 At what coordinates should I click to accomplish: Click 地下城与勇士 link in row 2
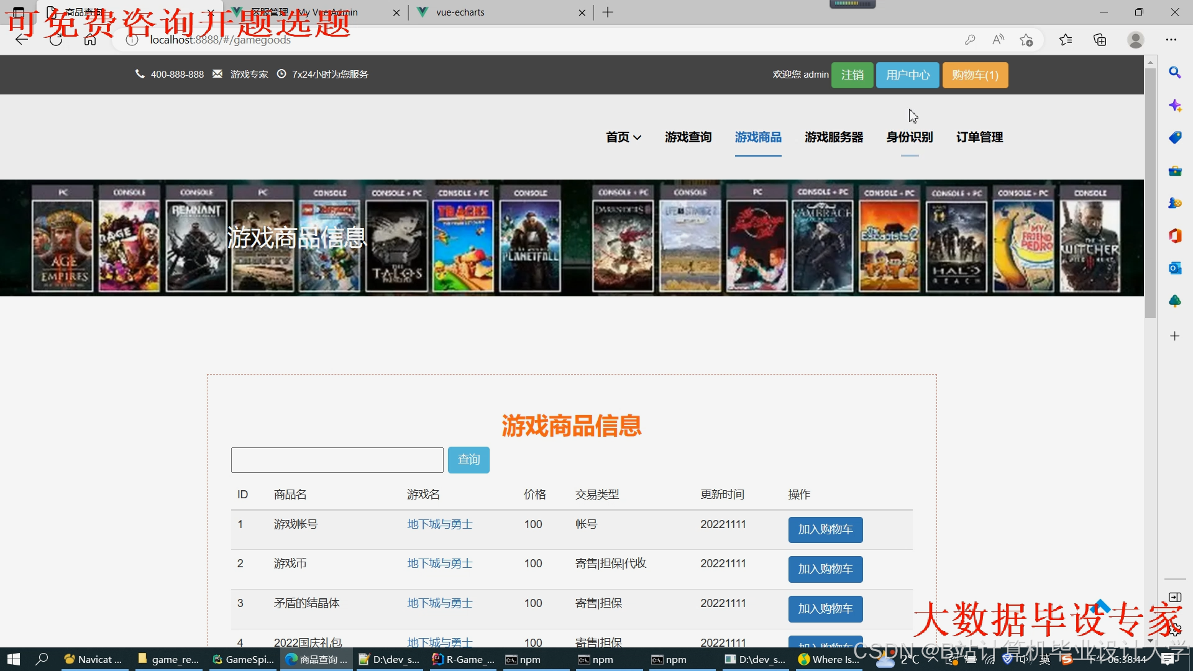pyautogui.click(x=439, y=564)
